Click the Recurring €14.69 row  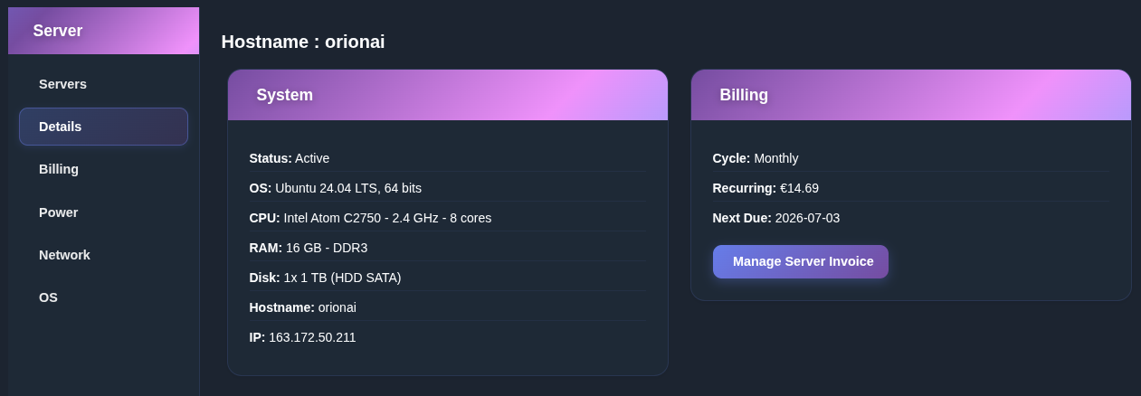[910, 188]
